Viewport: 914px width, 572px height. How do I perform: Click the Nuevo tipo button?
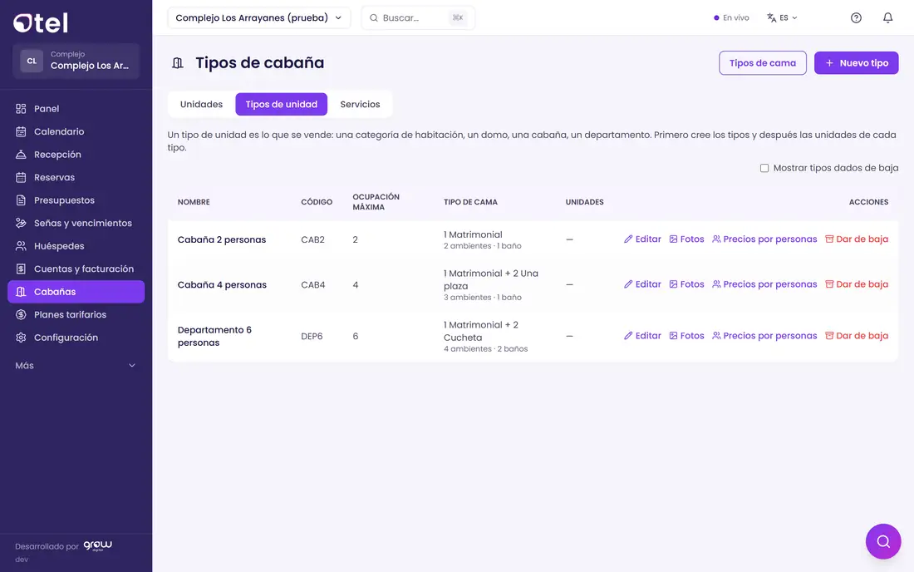pyautogui.click(x=857, y=63)
